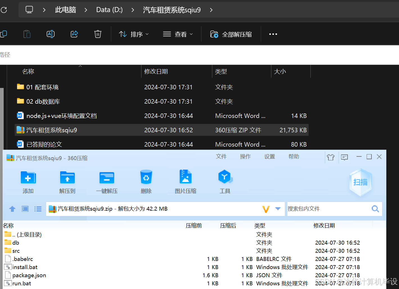Maximize the 360压缩 window
Image resolution: width=399 pixels, height=289 pixels.
pyautogui.click(x=369, y=157)
